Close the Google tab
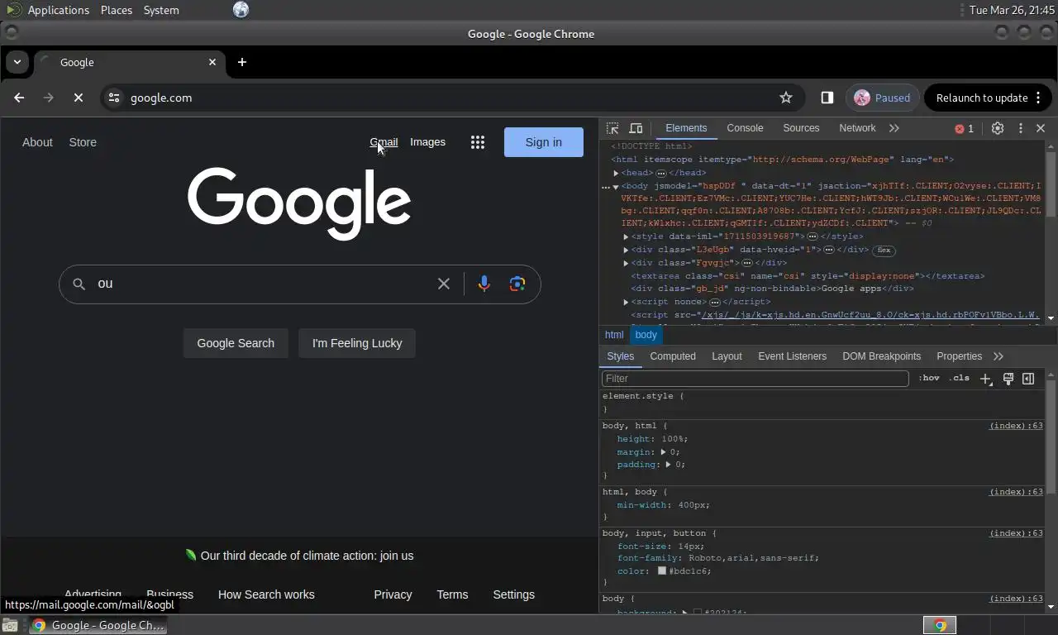Screen dimensions: 1058x635 coord(212,62)
